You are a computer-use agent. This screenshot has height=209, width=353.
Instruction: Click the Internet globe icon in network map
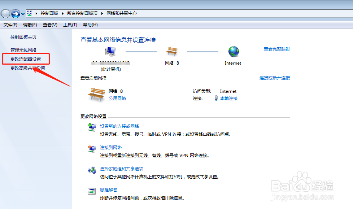[x=233, y=52]
